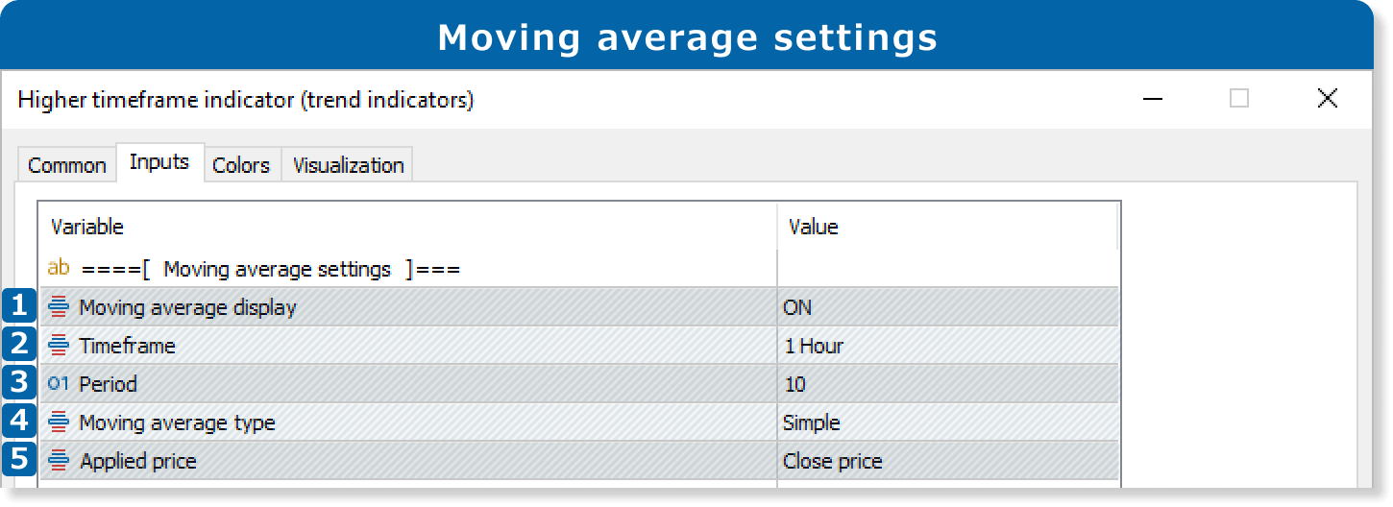The image size is (1393, 507).
Task: Click the blue number 5 badge
Action: tap(18, 459)
